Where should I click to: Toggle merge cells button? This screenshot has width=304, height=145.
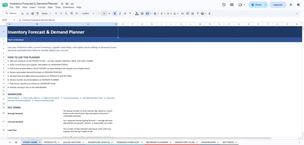click(x=147, y=14)
